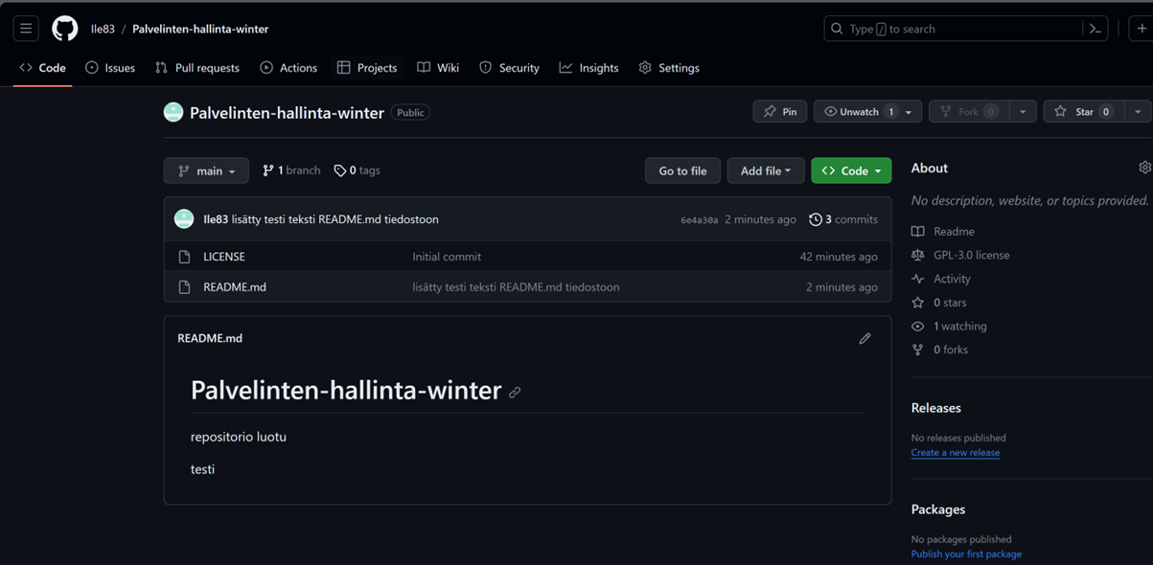Click the Ile83 commit author avatar
Viewport: 1153px width, 565px height.
point(184,219)
